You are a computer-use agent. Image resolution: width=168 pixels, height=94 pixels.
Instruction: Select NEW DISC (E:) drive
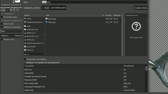34,36
